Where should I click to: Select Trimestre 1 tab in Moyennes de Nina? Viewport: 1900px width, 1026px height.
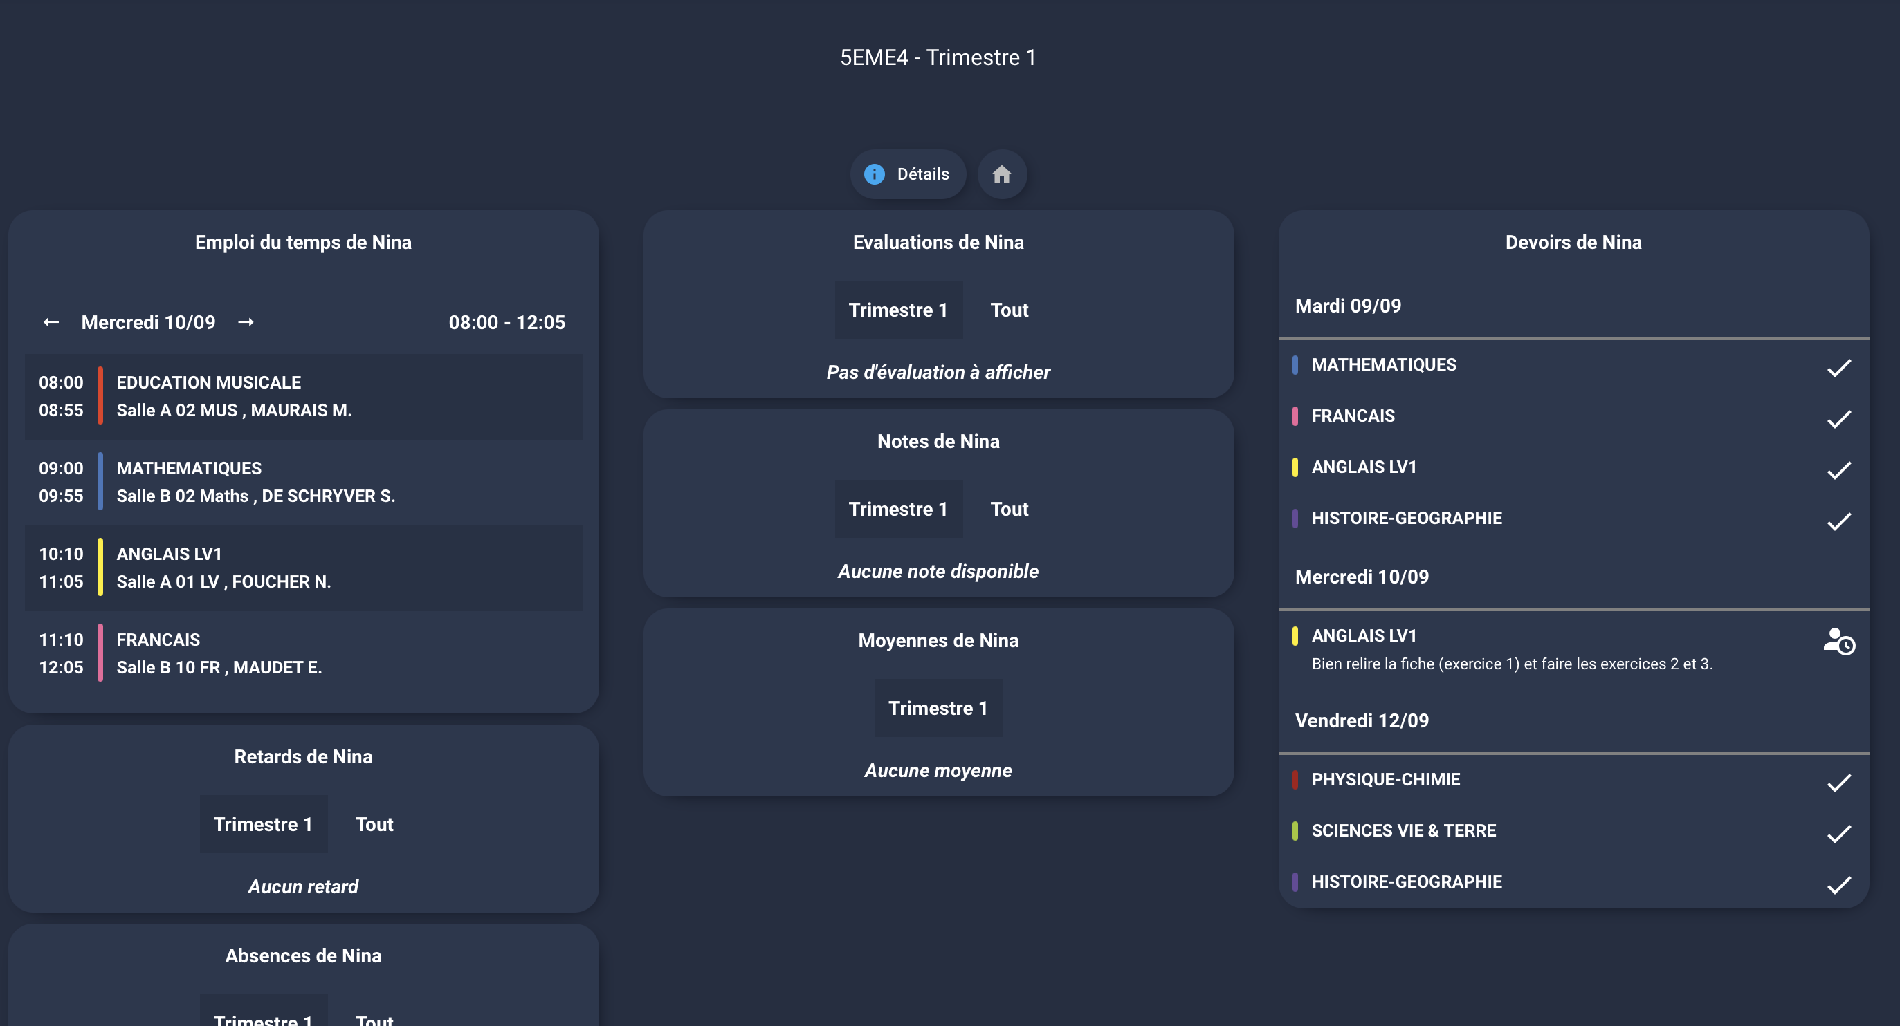pos(938,707)
